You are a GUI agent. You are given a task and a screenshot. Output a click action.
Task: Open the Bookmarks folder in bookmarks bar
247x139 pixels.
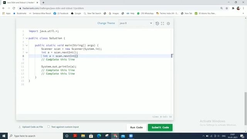point(20,14)
